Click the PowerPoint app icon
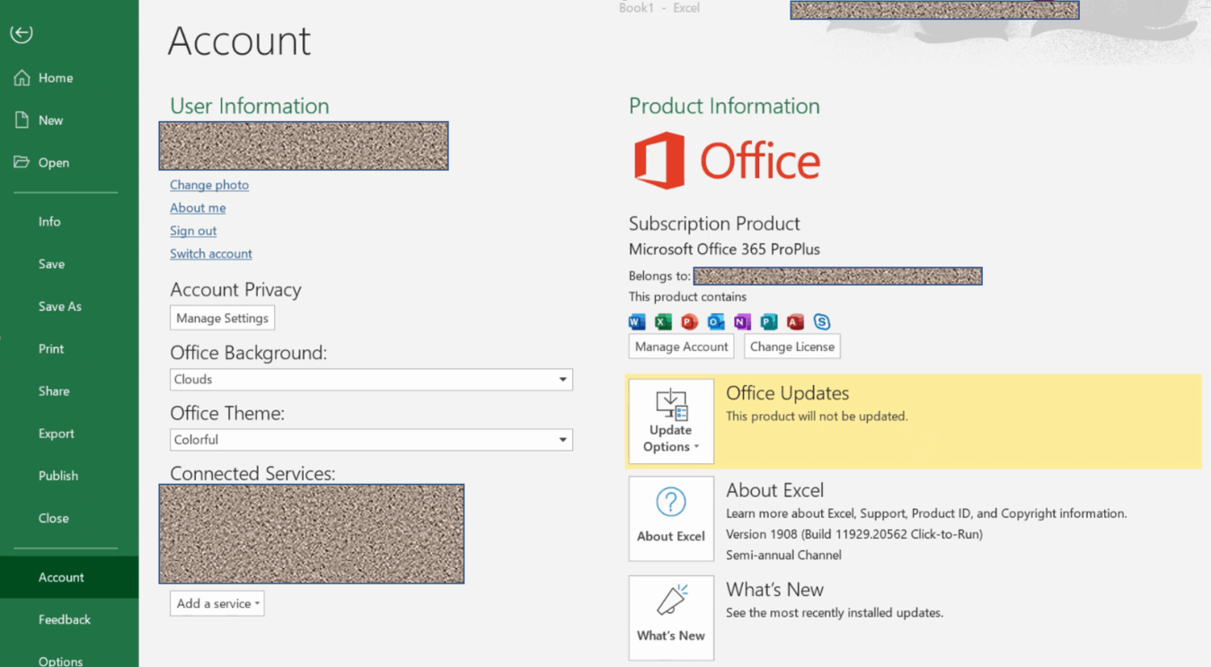Screen dimensions: 1211x667 [x=689, y=321]
